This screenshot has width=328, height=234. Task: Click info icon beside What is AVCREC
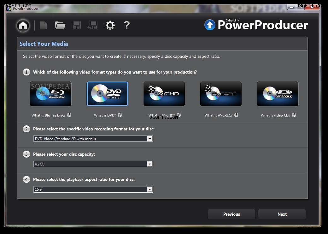pos(236,115)
